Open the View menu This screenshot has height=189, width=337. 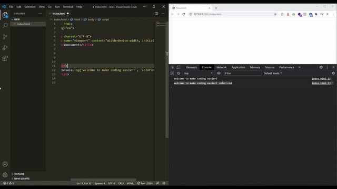pos(42,7)
